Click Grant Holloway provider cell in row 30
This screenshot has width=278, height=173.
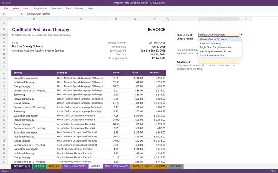tap(81, 149)
